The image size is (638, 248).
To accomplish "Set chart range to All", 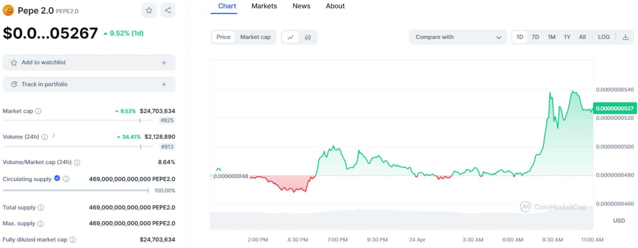I will point(582,37).
